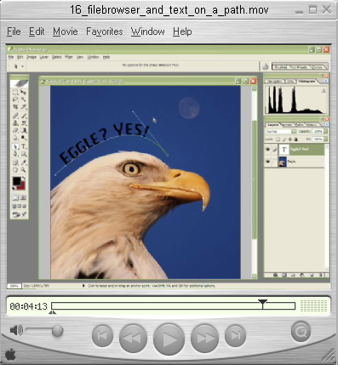Select the Type tool

point(24,146)
